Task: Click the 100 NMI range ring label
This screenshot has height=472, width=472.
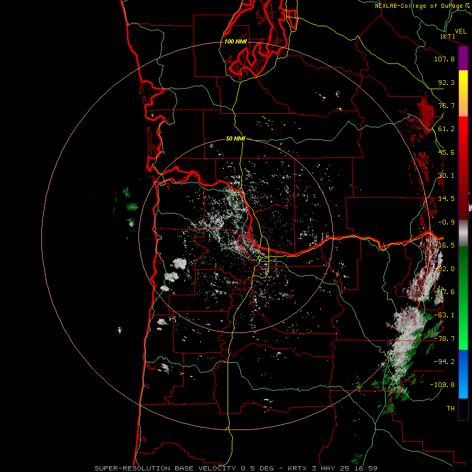Action: coord(235,41)
